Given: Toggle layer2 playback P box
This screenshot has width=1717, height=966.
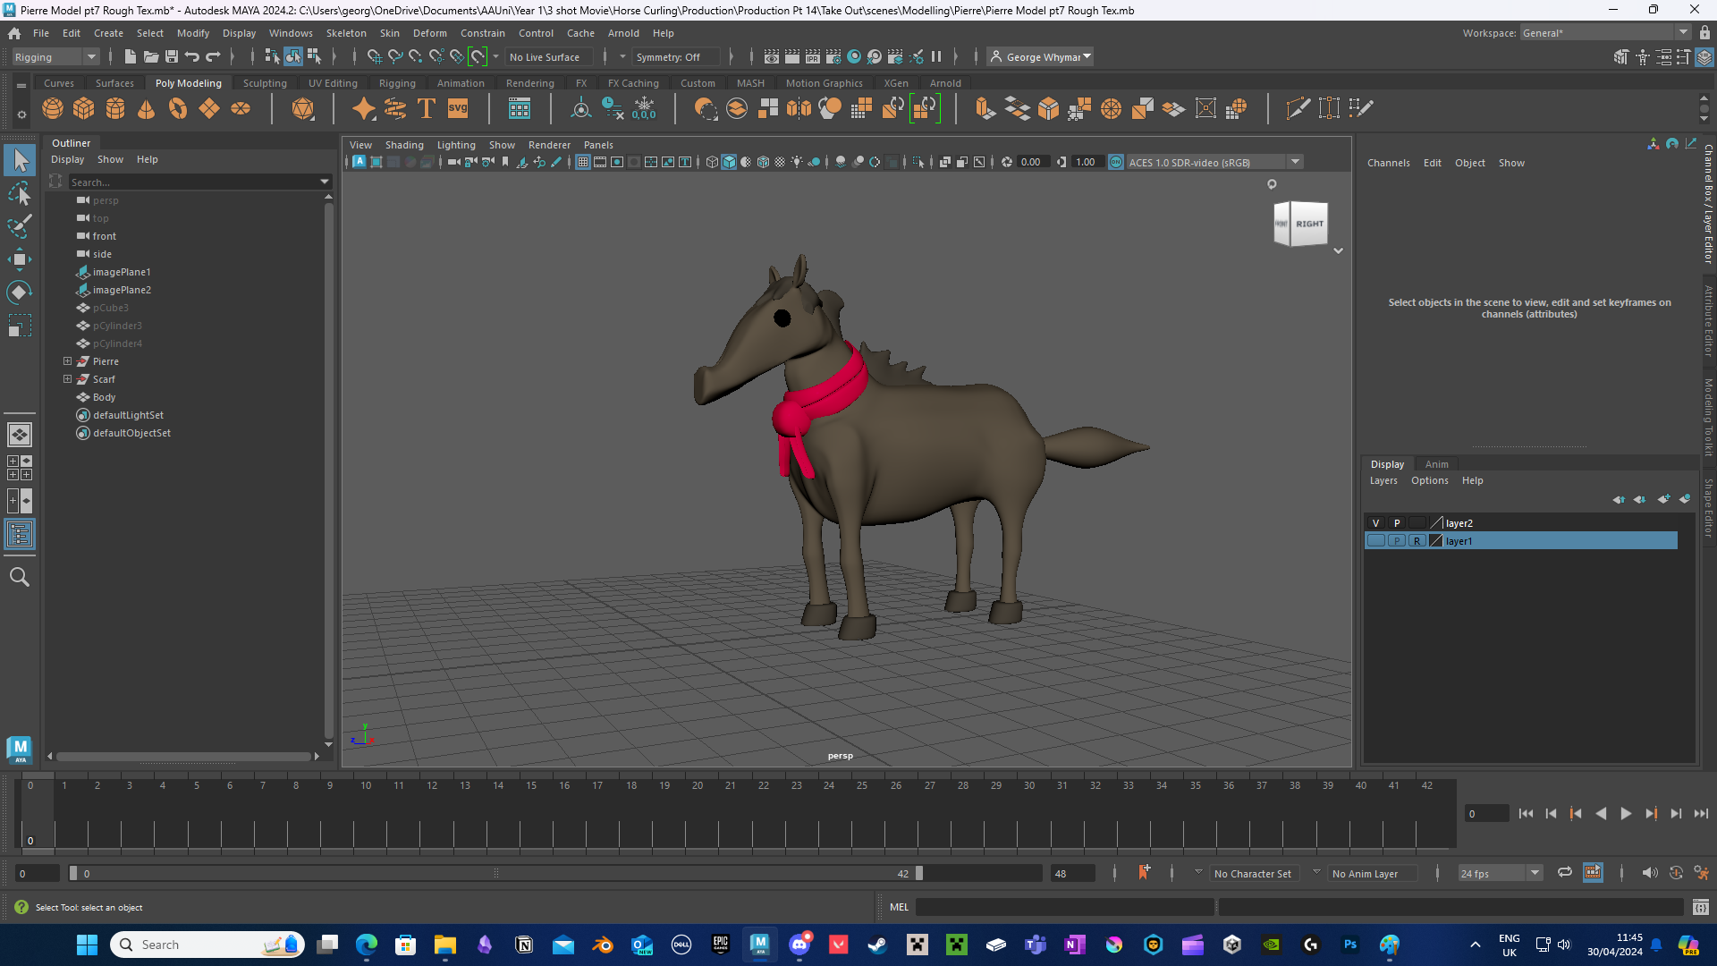Looking at the screenshot, I should pyautogui.click(x=1397, y=523).
